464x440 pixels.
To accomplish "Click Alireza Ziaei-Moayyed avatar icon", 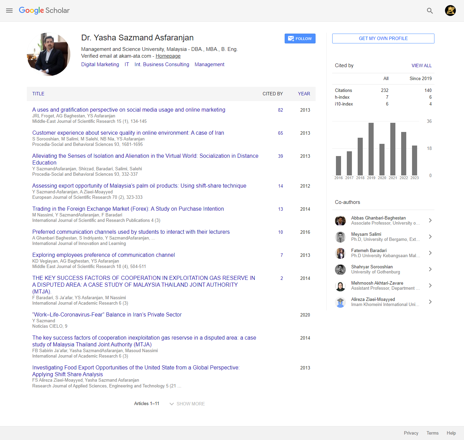I will pos(340,302).
